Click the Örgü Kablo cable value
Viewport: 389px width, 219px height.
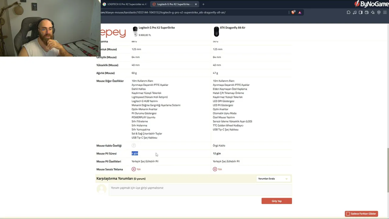(219, 145)
